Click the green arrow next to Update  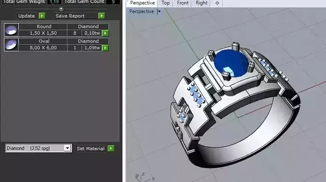(x=42, y=16)
